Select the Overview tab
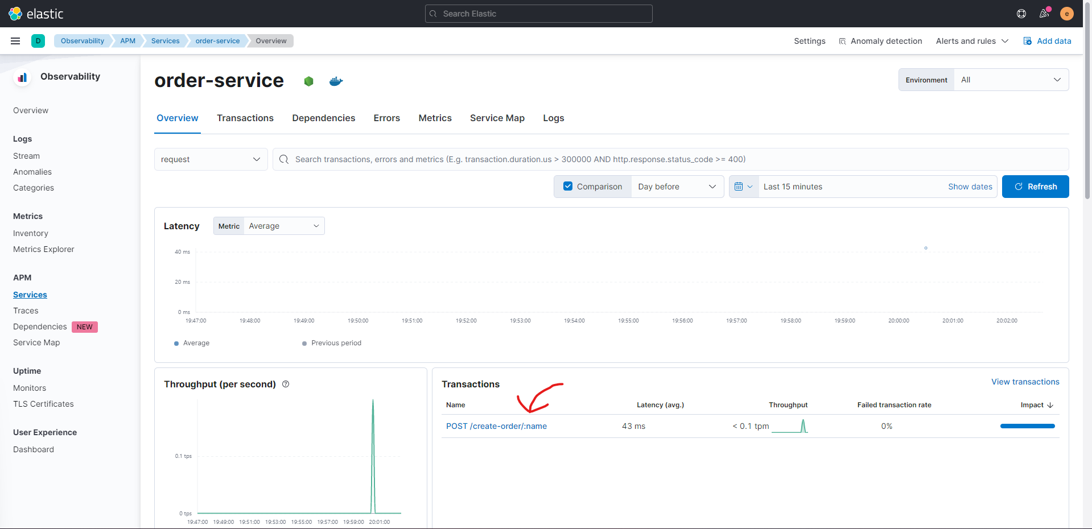 [x=178, y=118]
